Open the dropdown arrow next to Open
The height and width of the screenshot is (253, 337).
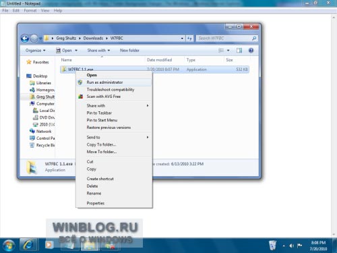tap(76, 51)
